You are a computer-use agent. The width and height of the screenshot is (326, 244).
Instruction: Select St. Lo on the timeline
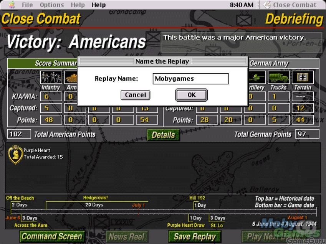(217, 225)
